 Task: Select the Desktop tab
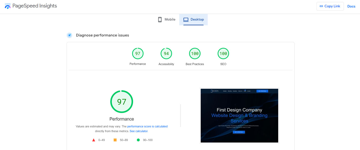click(194, 19)
